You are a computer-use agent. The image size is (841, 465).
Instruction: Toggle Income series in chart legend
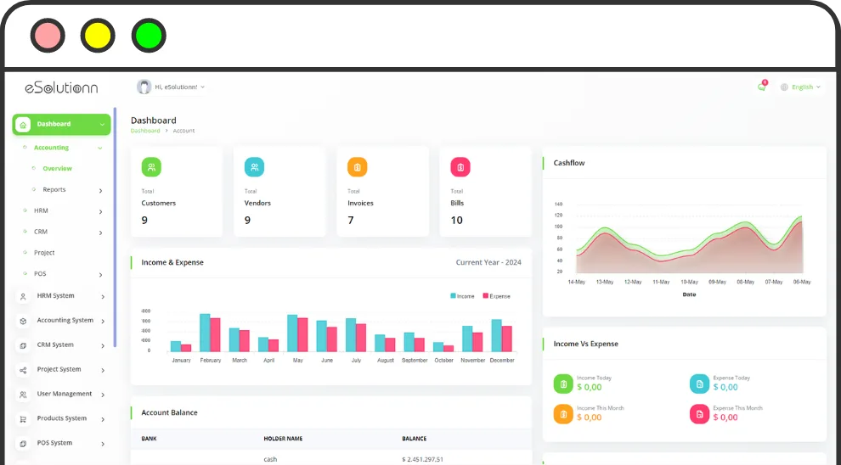tap(462, 296)
